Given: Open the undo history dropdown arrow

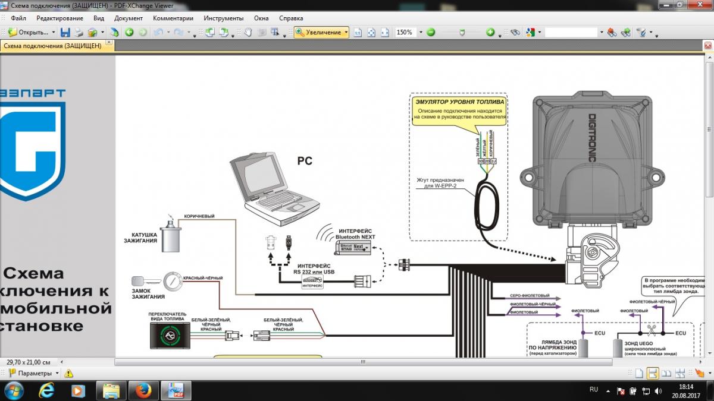Looking at the screenshot, I should tap(167, 32).
